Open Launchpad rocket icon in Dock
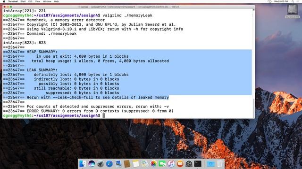302x169 pixels. [x=101, y=164]
